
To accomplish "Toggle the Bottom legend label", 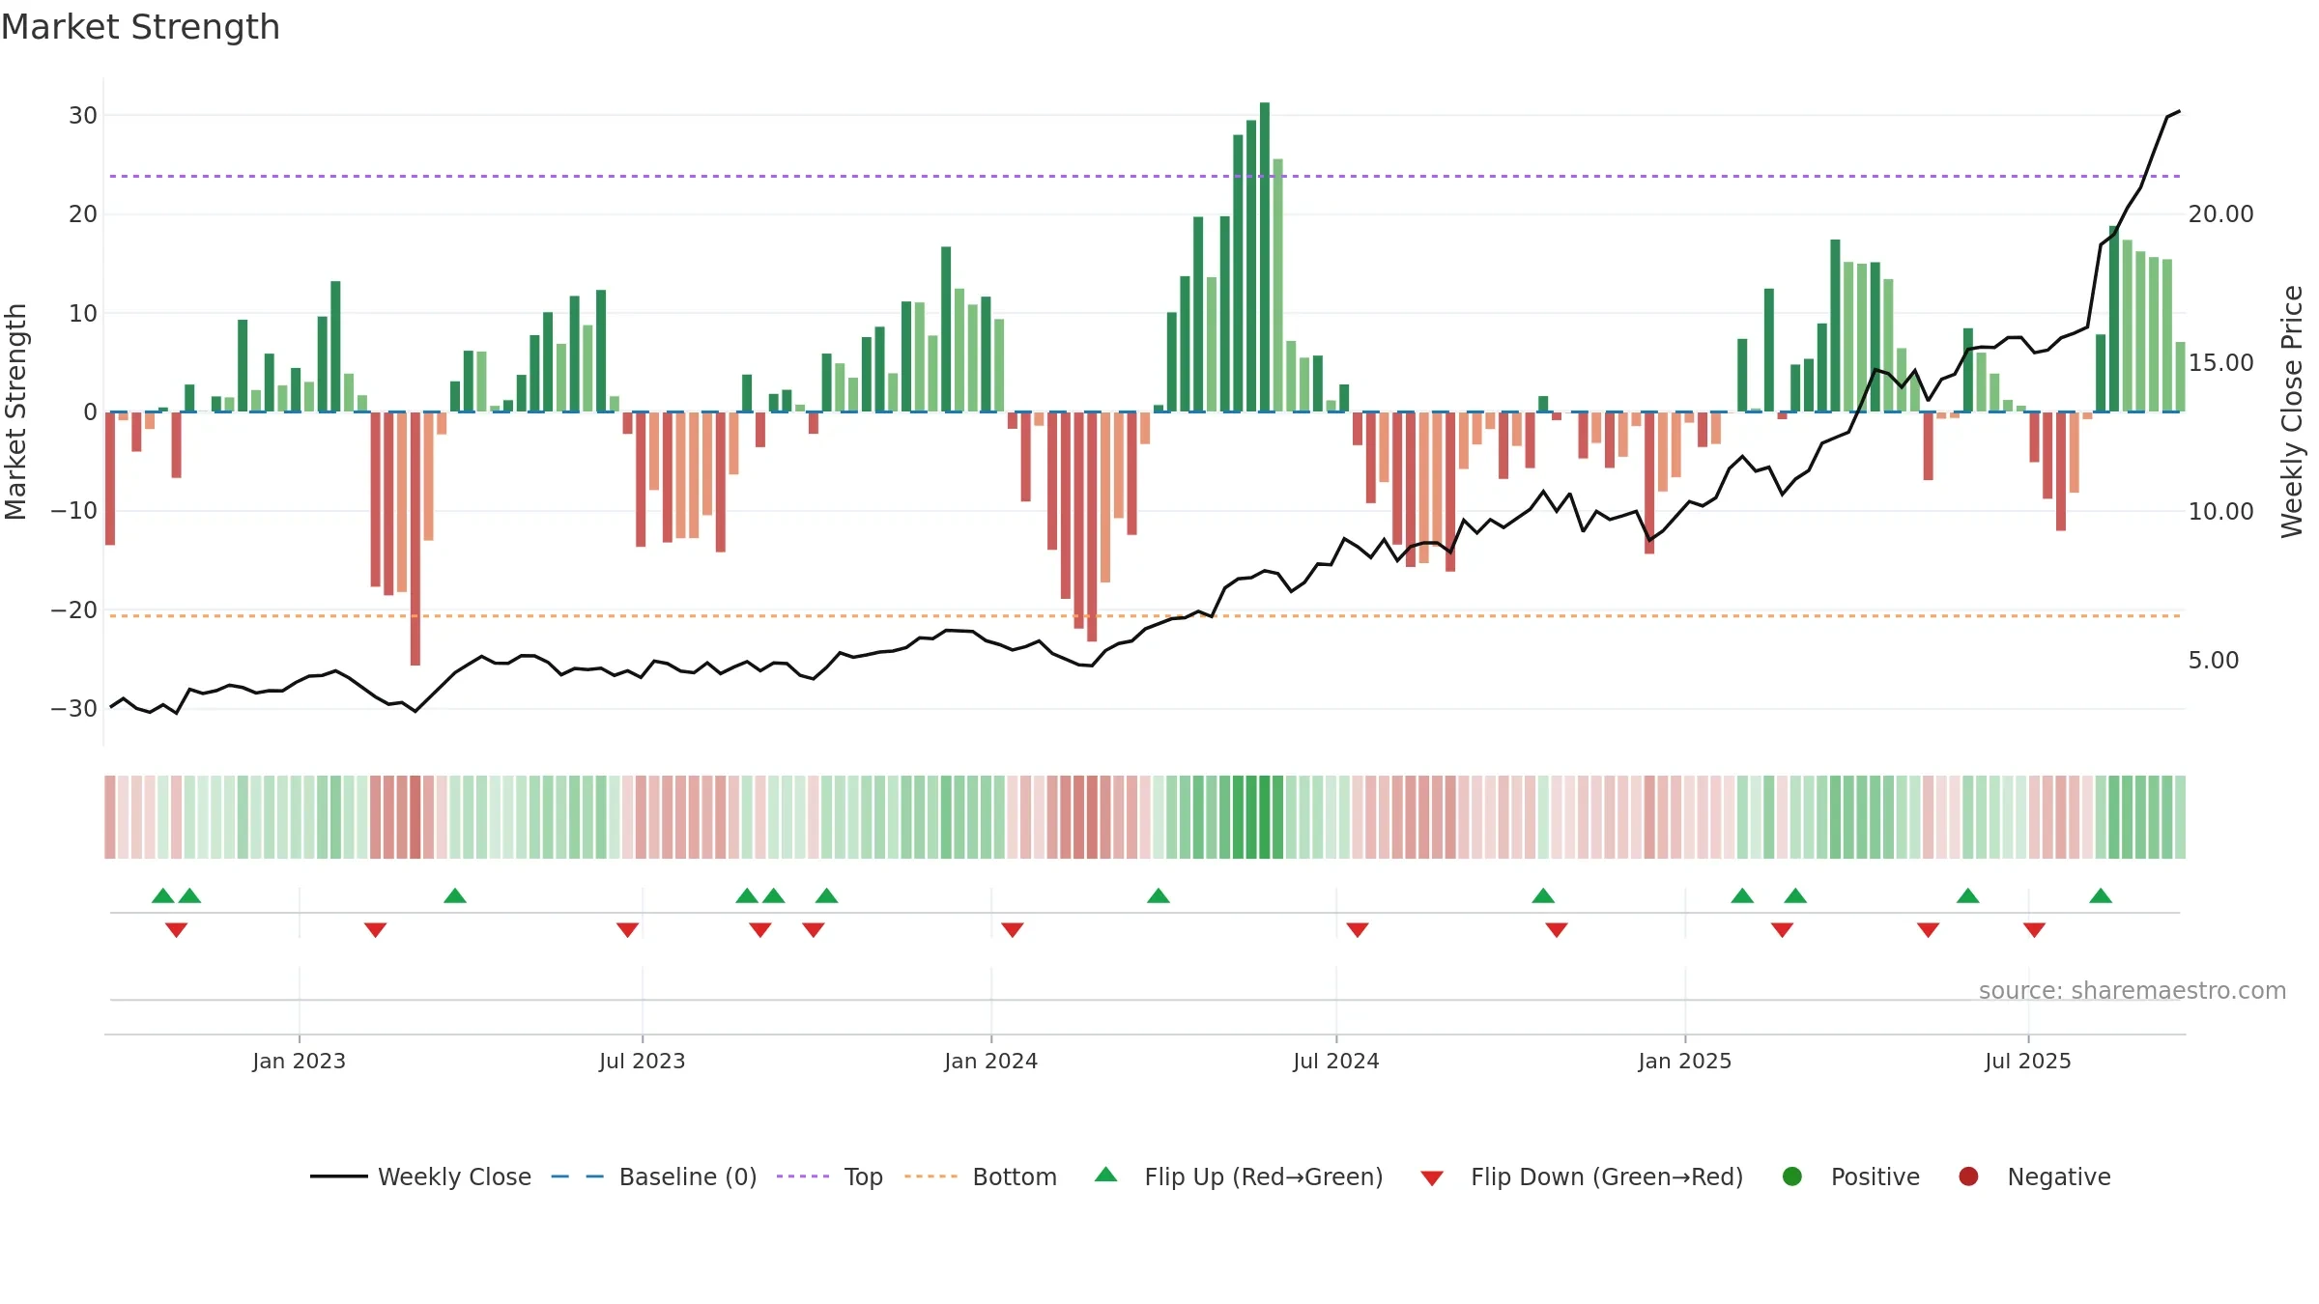I will (x=1015, y=1176).
